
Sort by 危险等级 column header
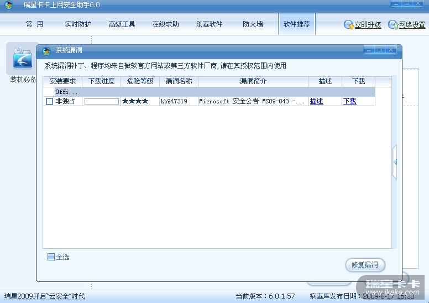[x=140, y=81]
